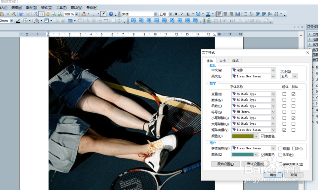Open the 图形(D) menu
Screen dimensions: 318x190
pos(31,8)
